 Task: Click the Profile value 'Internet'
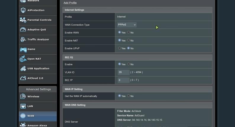[121, 17]
